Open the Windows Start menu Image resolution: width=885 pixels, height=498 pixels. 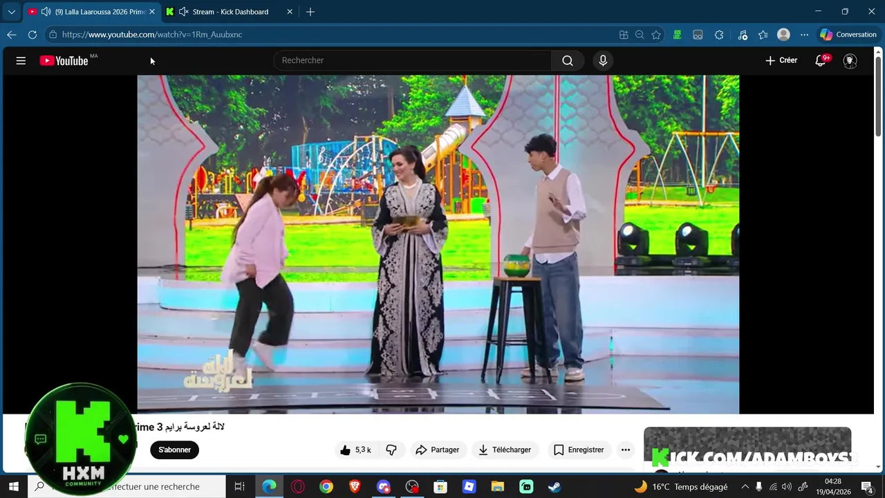click(x=13, y=487)
